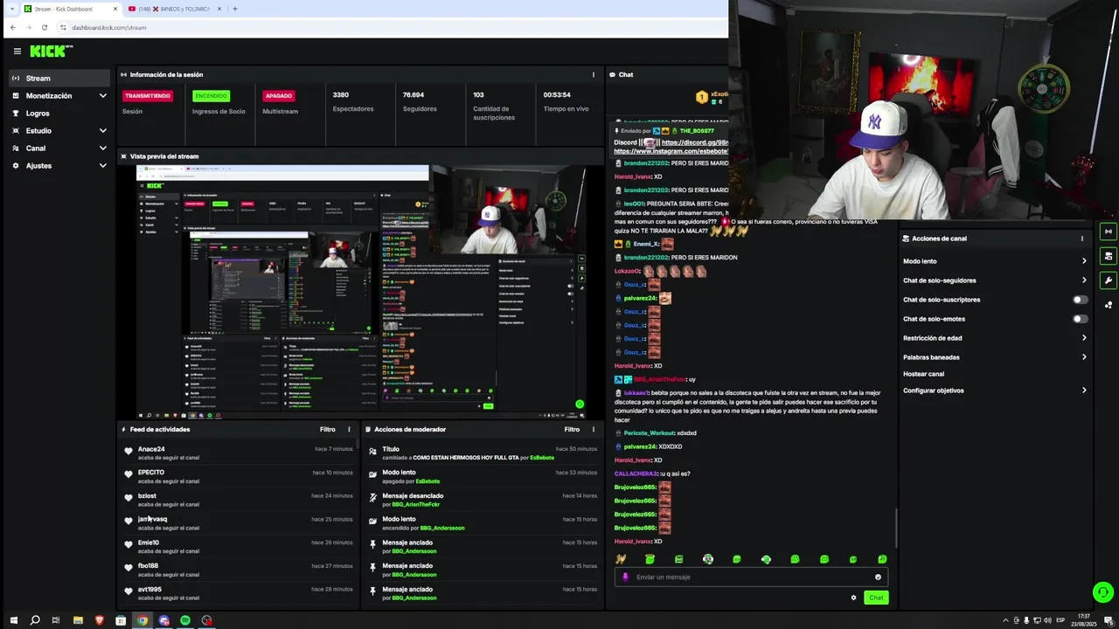Expand Palabras baneadas setting
Viewport: 1119px width, 629px height.
tap(995, 357)
